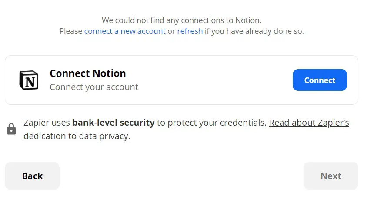Click 'dedication to data privacy.' link text
Viewport: 374px width, 203px height.
(77, 136)
